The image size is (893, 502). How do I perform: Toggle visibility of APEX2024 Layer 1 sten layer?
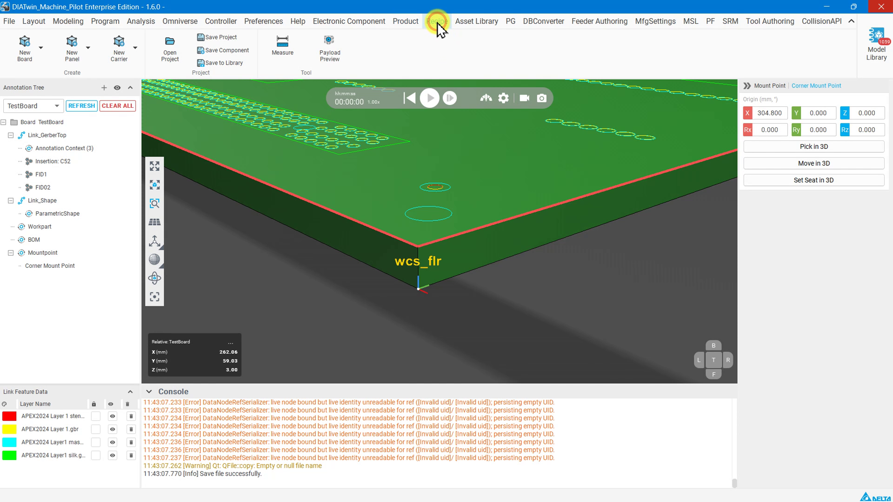pyautogui.click(x=112, y=416)
